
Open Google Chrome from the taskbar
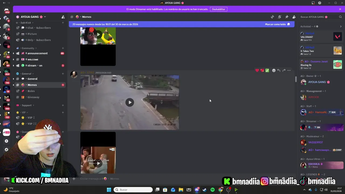[220, 190]
